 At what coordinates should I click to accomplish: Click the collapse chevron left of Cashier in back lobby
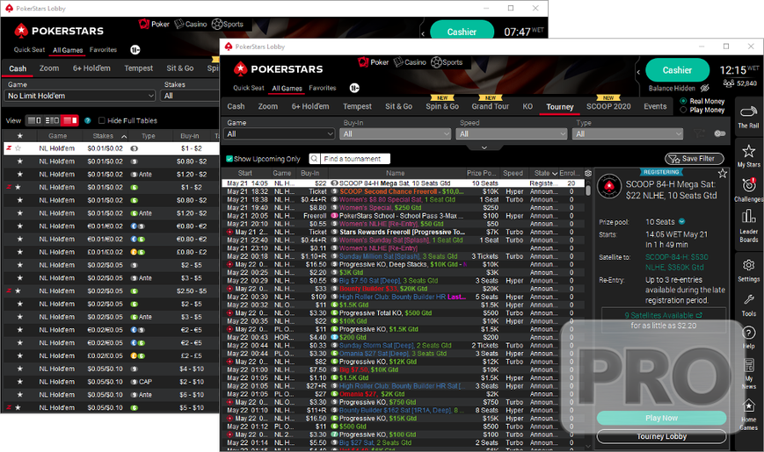click(423, 33)
